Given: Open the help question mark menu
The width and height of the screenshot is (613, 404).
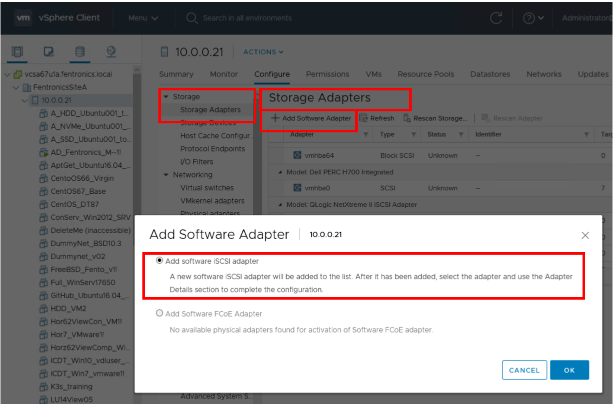Looking at the screenshot, I should 533,18.
